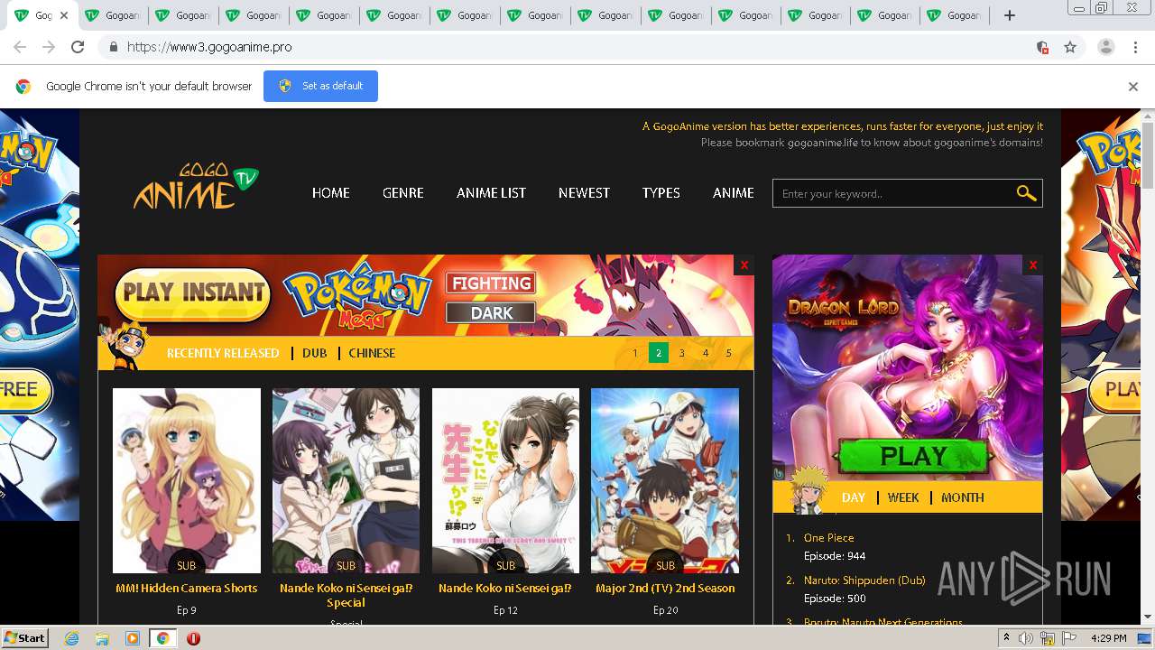Close the Pokemon Mega banner ad
Image resolution: width=1155 pixels, height=650 pixels.
(744, 265)
